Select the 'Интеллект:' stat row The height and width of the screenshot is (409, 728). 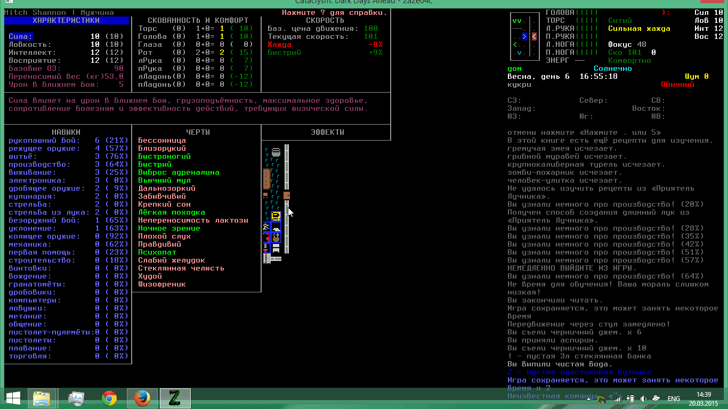point(67,53)
